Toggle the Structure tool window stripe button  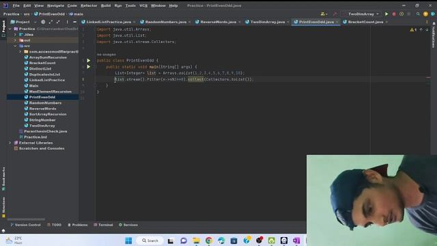coord(3,207)
